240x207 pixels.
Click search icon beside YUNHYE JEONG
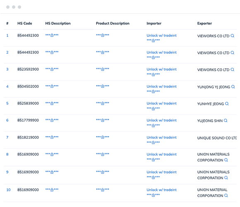click(x=227, y=103)
